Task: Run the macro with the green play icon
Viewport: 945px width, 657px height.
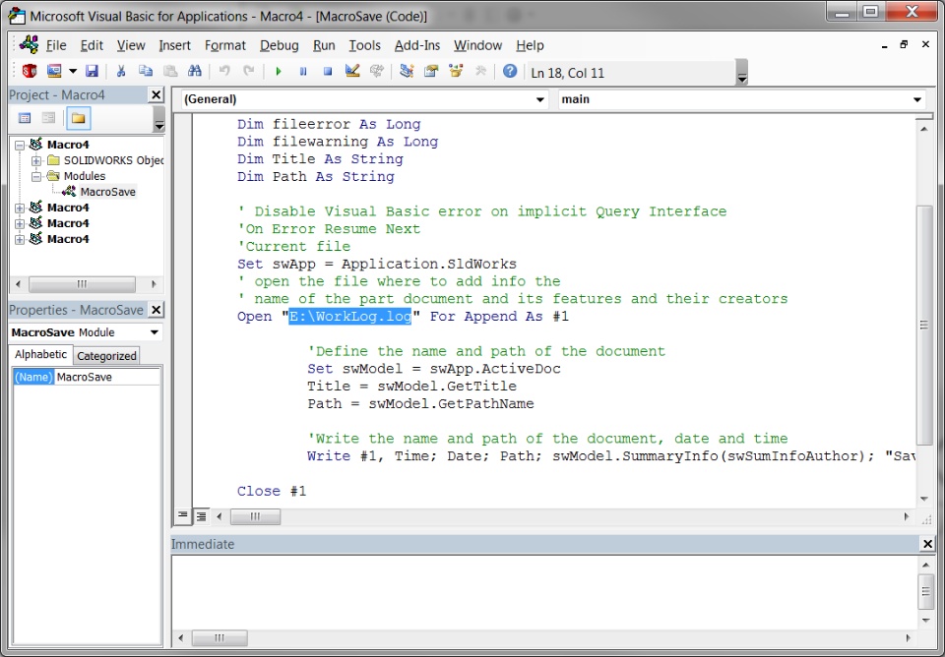Action: click(279, 71)
